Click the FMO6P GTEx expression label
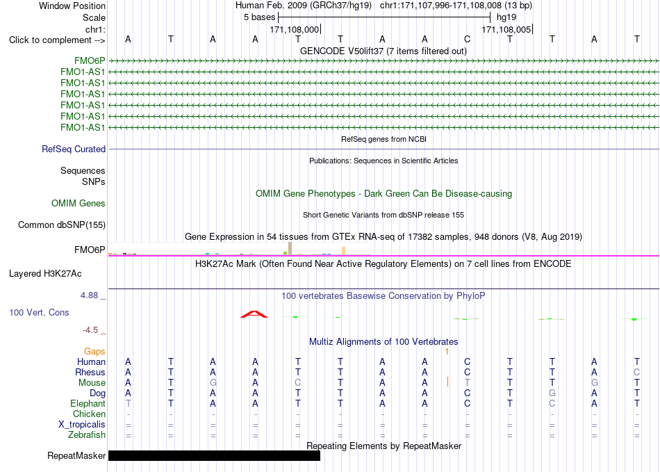The height and width of the screenshot is (472, 660). tap(90, 250)
